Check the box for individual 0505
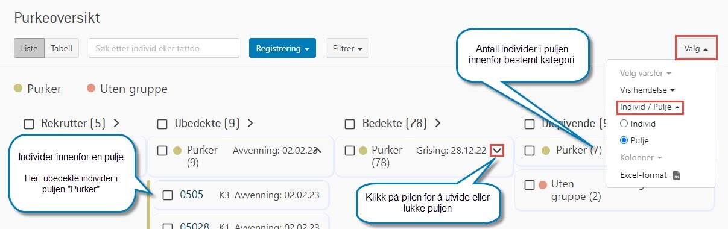The image size is (728, 229). pos(168,195)
